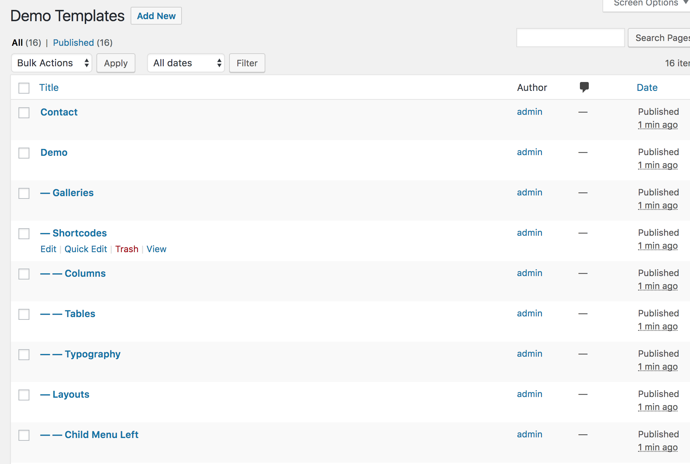This screenshot has width=690, height=464.
Task: Select the Trash action for Shortcodes
Action: pos(127,249)
